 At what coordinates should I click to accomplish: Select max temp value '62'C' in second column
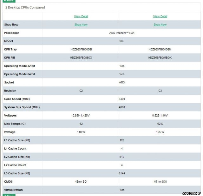pos(160,124)
